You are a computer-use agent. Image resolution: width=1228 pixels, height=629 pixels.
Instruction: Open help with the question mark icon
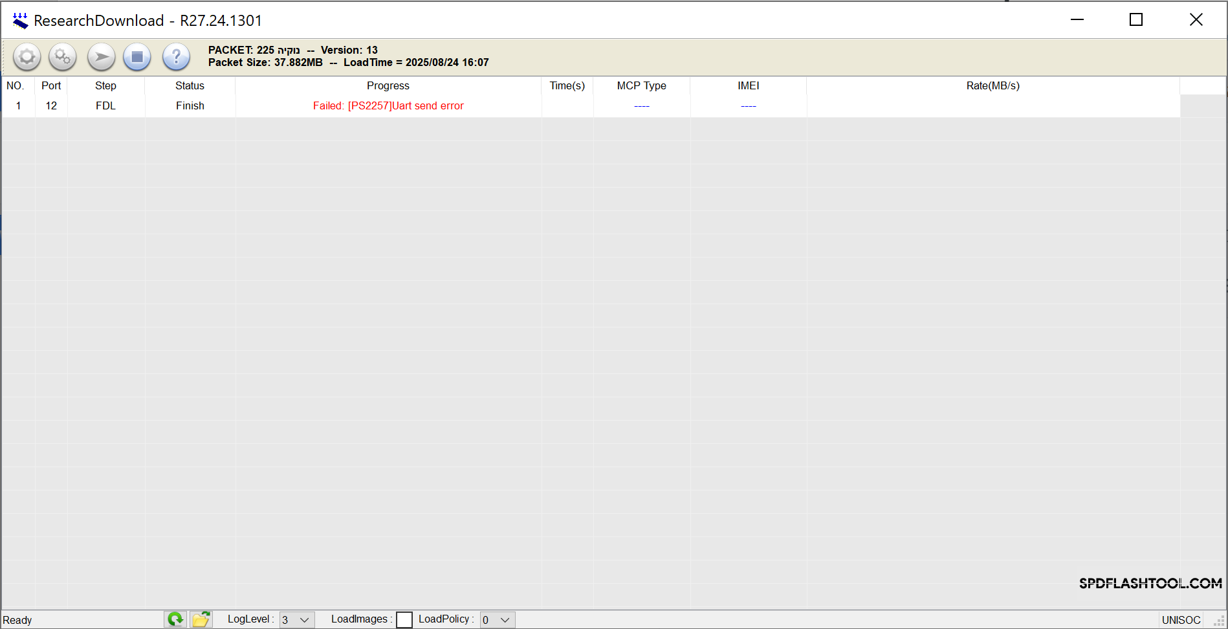tap(176, 58)
